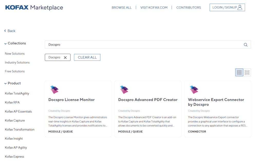Select the Free Solutions collection
263x161 pixels.
(x=15, y=71)
